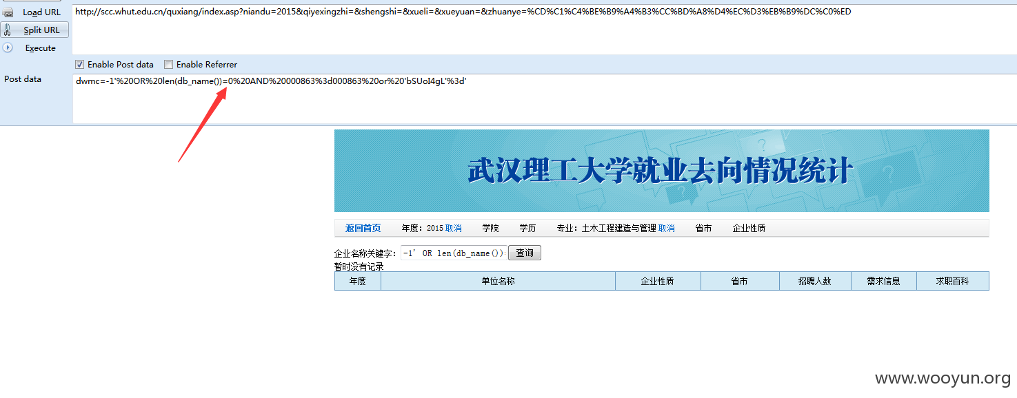Click the Split URL button
1017x398 pixels.
[x=34, y=30]
